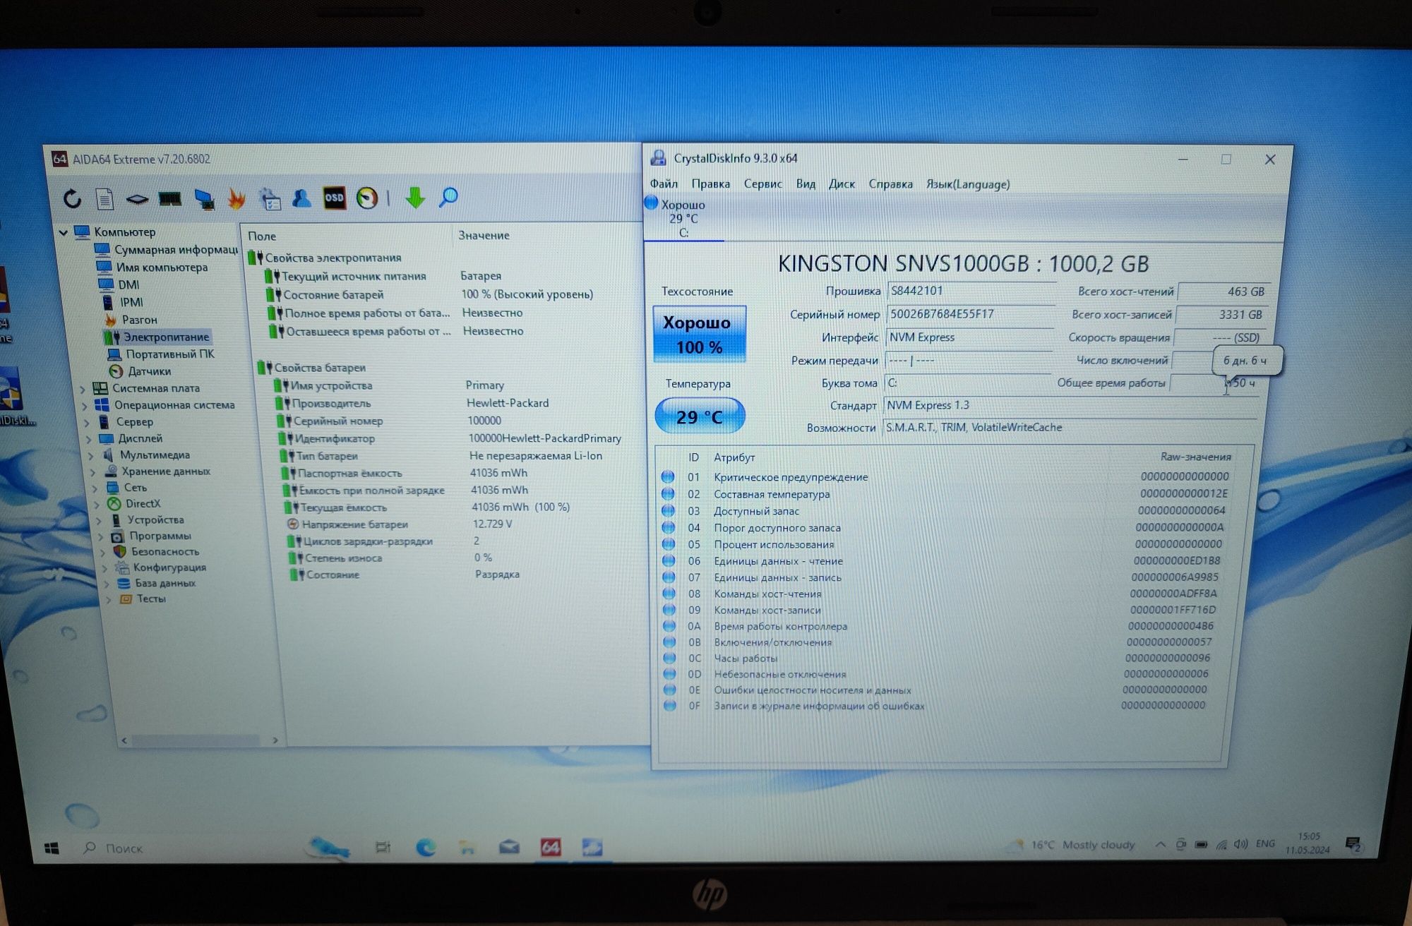Open the Сервис menu in CrystalDiskInfo

[762, 184]
